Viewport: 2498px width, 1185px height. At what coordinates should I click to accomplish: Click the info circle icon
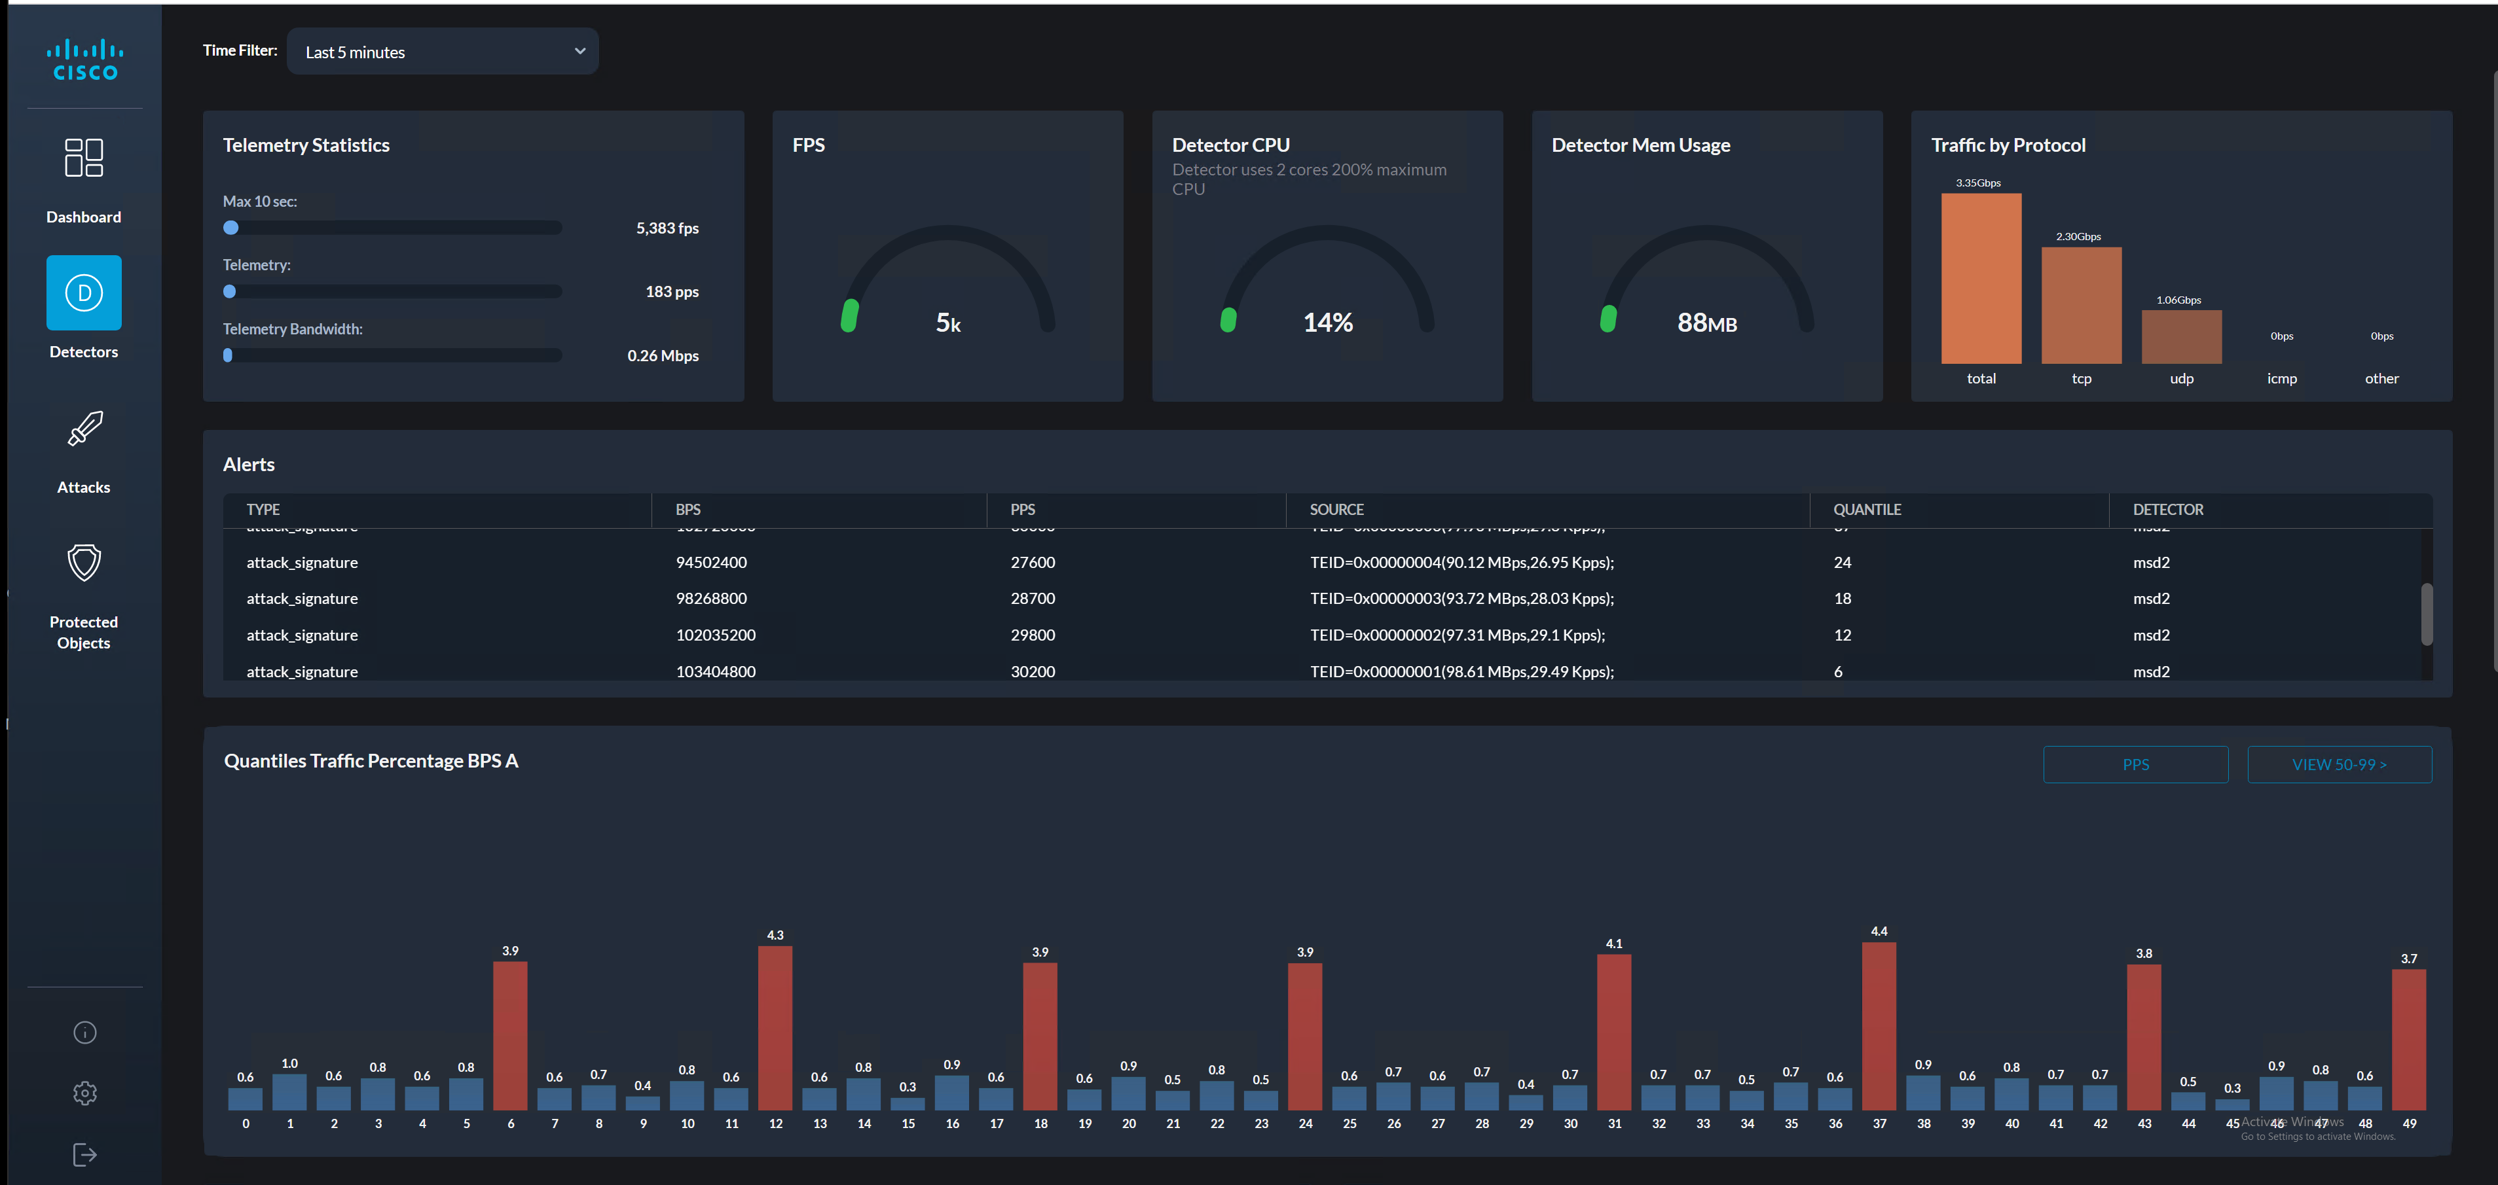(84, 1032)
